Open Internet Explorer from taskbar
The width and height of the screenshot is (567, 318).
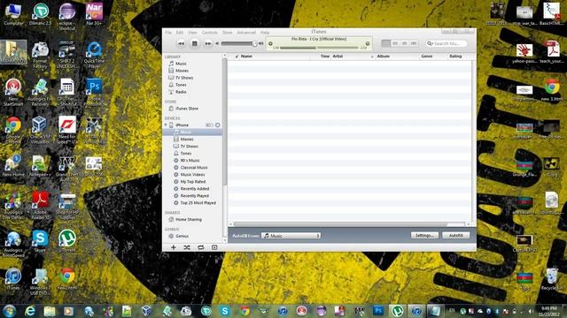(x=30, y=311)
